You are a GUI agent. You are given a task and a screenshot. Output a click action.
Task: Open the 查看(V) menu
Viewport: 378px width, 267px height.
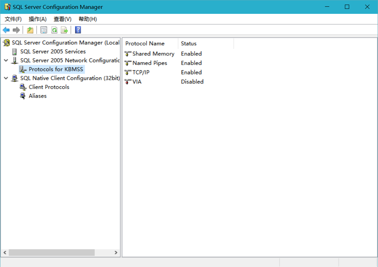pyautogui.click(x=62, y=19)
